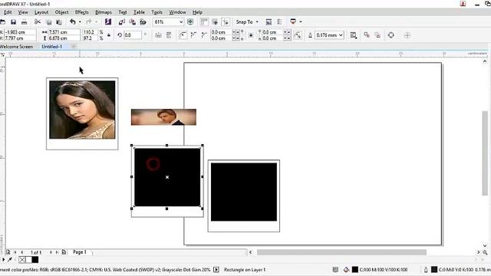The image size is (491, 276).
Task: Open the Edit menu
Action: pyautogui.click(x=8, y=12)
